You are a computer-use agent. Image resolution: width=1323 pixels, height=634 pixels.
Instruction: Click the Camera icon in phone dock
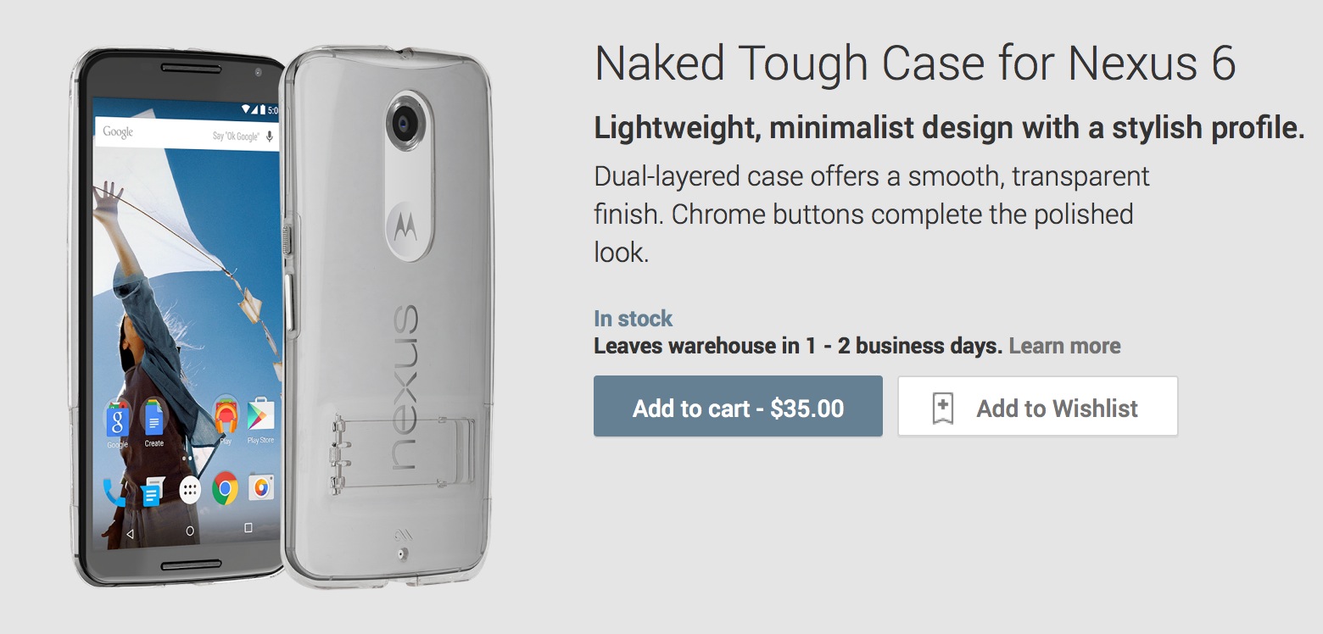click(261, 487)
